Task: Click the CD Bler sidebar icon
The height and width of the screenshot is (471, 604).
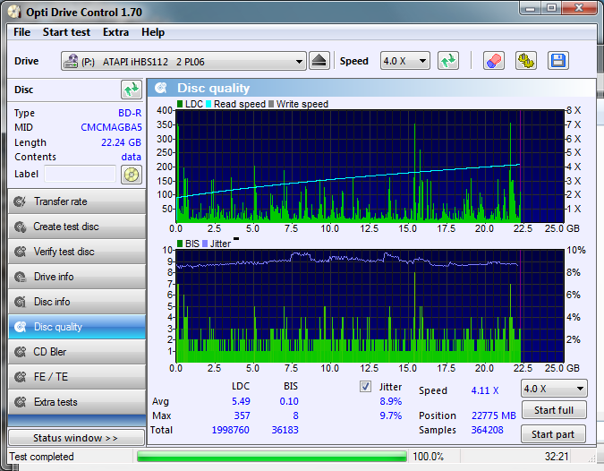Action: 20,352
